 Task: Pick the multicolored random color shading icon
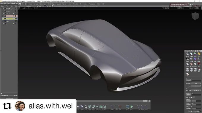(x=195, y=54)
